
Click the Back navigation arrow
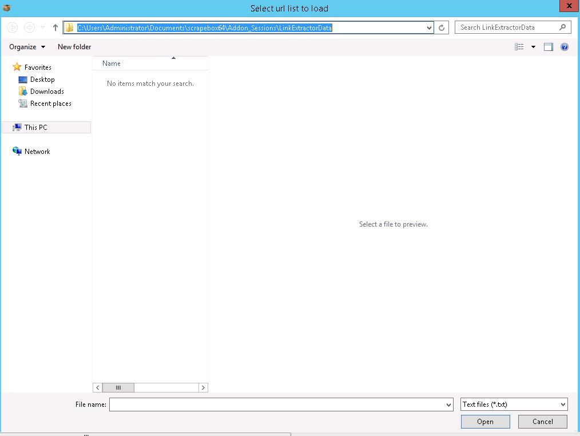[12, 27]
